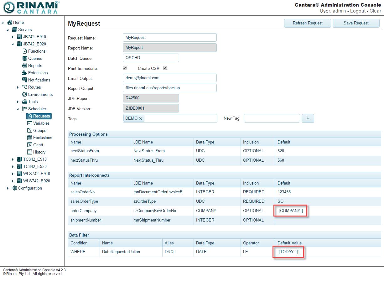Click the Home icon in the tree
This screenshot has width=384, height=282.
pyautogui.click(x=10, y=22)
